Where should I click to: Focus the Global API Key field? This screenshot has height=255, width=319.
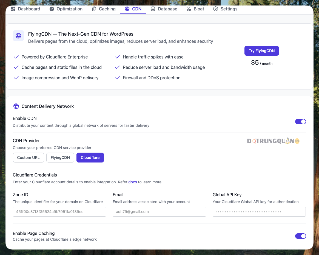click(259, 212)
